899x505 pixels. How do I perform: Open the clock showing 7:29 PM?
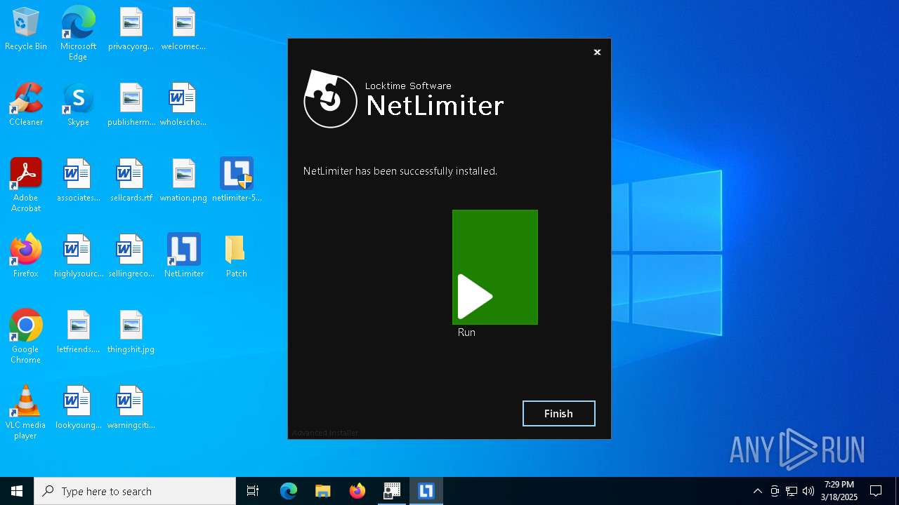[839, 491]
